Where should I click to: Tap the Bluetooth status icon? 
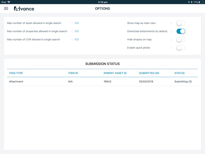tap(192, 2)
